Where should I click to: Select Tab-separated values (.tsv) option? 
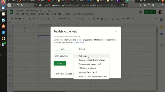coord(92,64)
